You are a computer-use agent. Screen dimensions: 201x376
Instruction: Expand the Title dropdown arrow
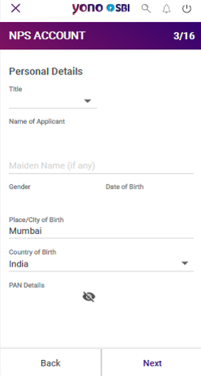point(87,101)
